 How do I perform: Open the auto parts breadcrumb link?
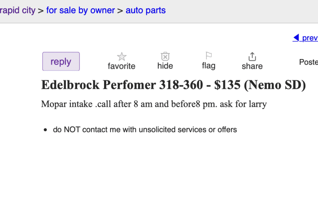point(145,10)
